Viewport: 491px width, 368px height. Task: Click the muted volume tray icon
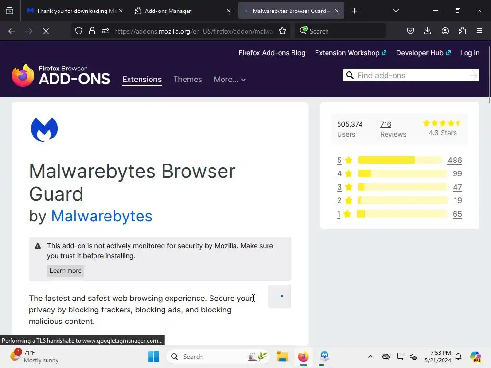pos(413,356)
